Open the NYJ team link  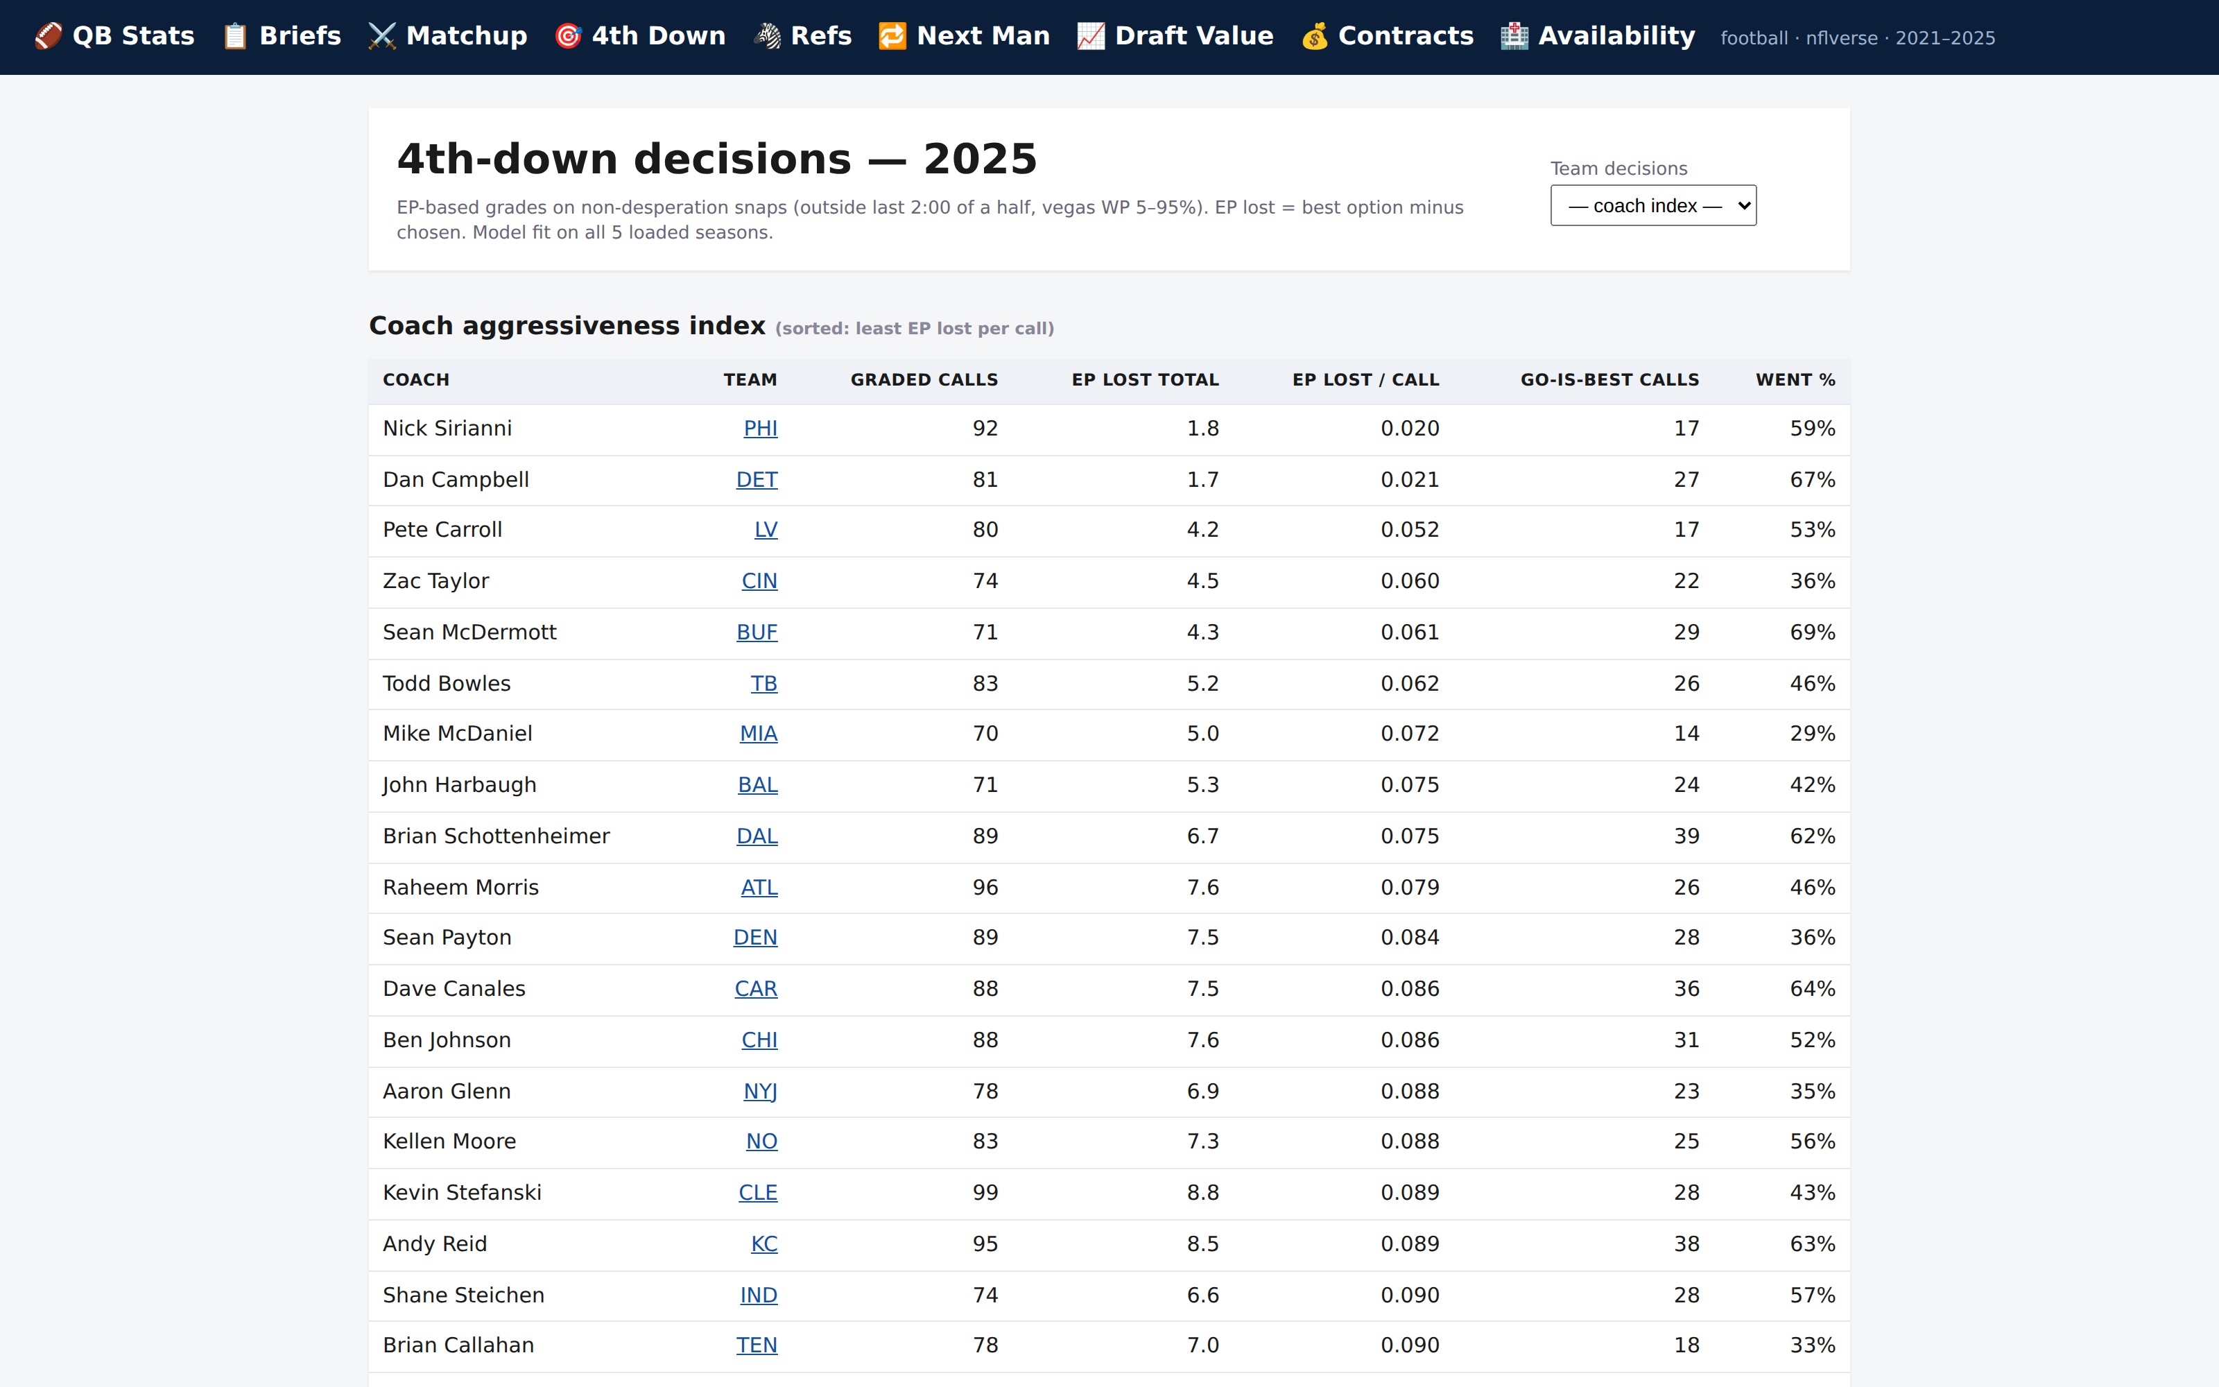point(760,1092)
